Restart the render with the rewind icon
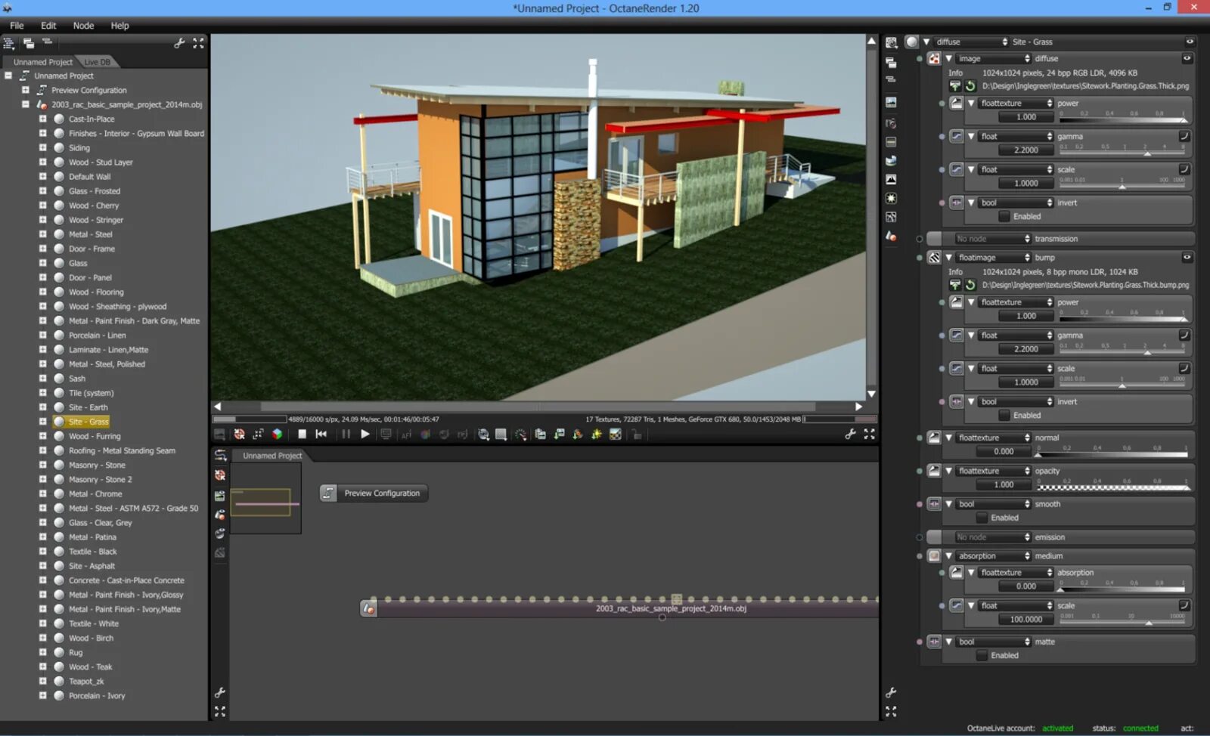1210x736 pixels. pyautogui.click(x=321, y=434)
